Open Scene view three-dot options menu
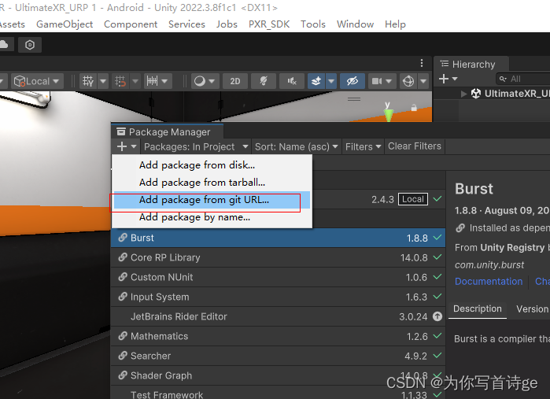 pos(422,63)
